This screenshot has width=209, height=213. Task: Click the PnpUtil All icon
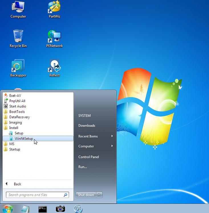(6, 101)
